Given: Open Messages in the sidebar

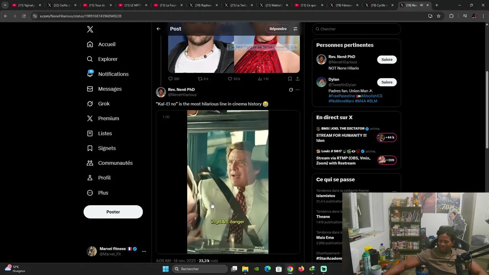Looking at the screenshot, I should [x=104, y=89].
